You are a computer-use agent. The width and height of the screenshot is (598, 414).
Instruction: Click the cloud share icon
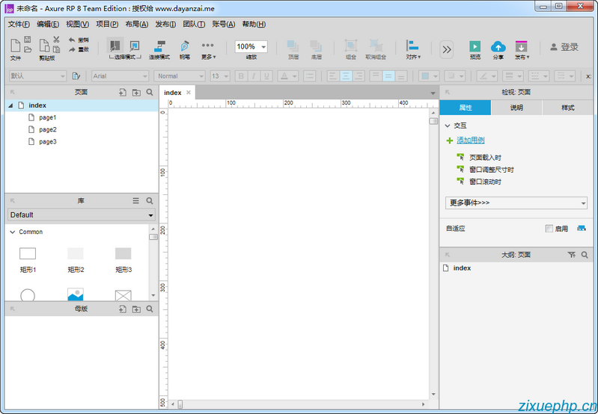[x=498, y=46]
